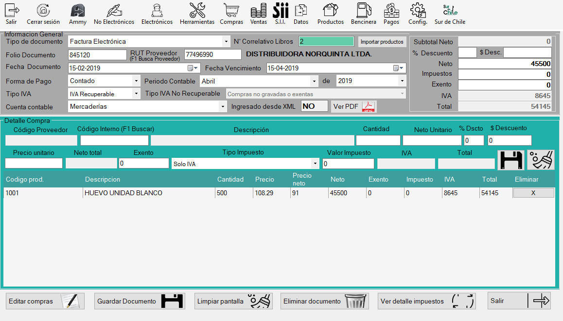
Task: Open Forma de Pago dropdown
Action: point(136,81)
